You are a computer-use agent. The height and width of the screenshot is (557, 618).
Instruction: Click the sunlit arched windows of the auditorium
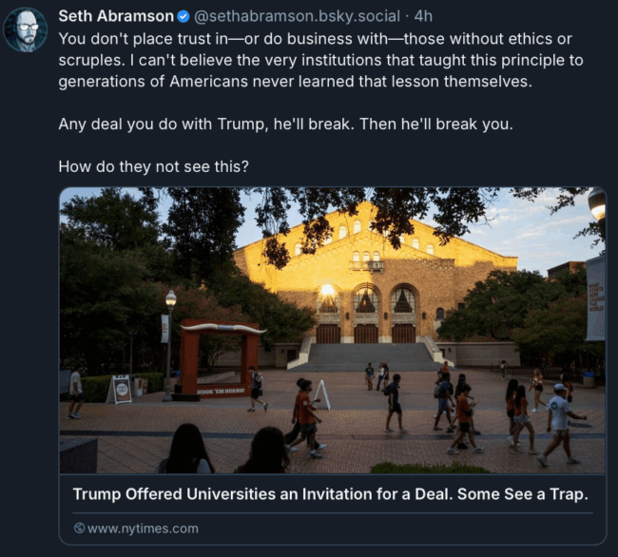click(x=366, y=299)
